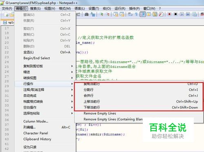204x152 pixels.
Task: Click Synchronize Horizontal Scrolling icon
Action: tap(122, 14)
